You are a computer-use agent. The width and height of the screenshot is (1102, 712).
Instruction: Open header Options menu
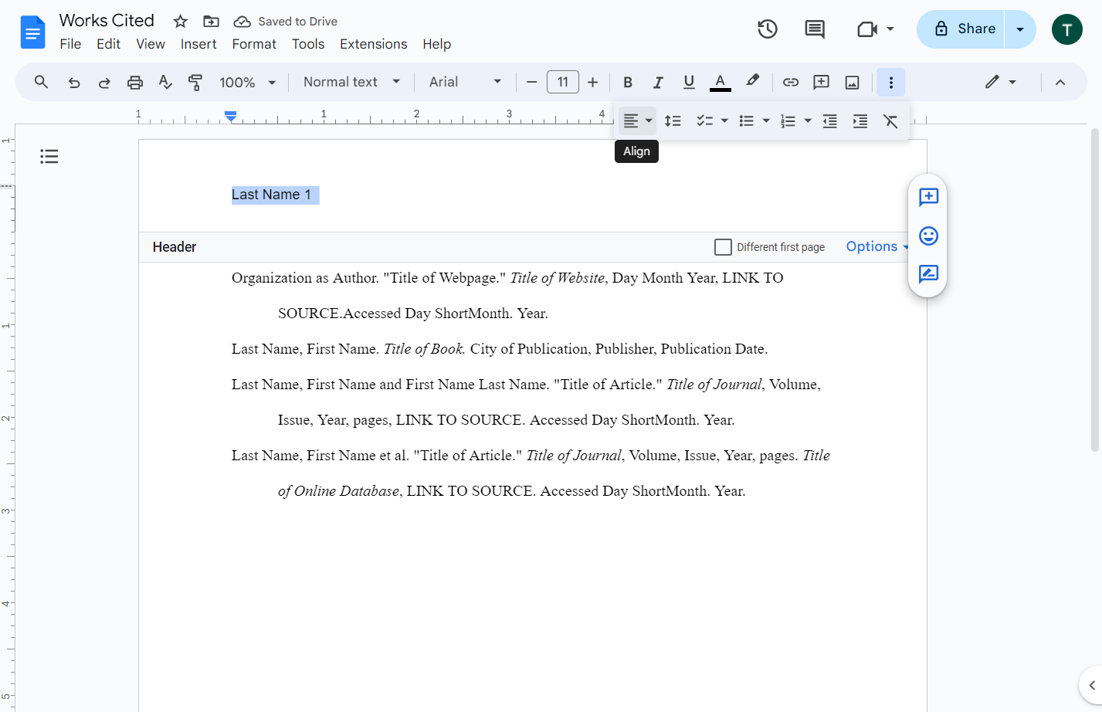click(x=877, y=246)
